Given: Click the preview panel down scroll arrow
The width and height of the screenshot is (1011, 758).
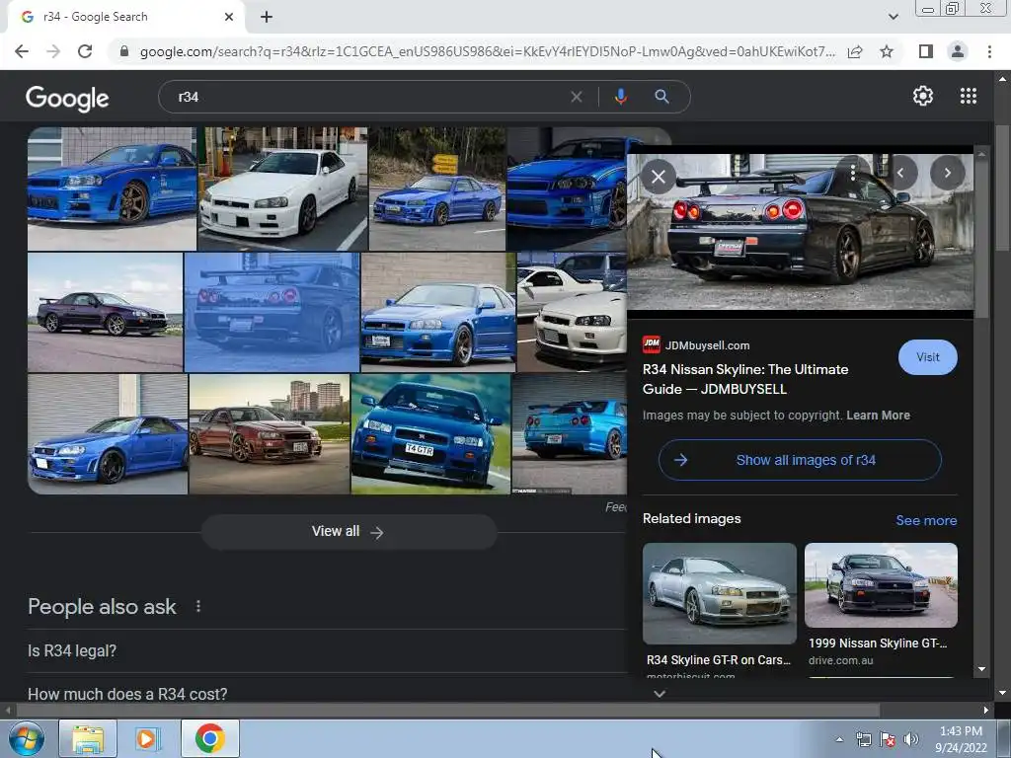Looking at the screenshot, I should pos(981,669).
